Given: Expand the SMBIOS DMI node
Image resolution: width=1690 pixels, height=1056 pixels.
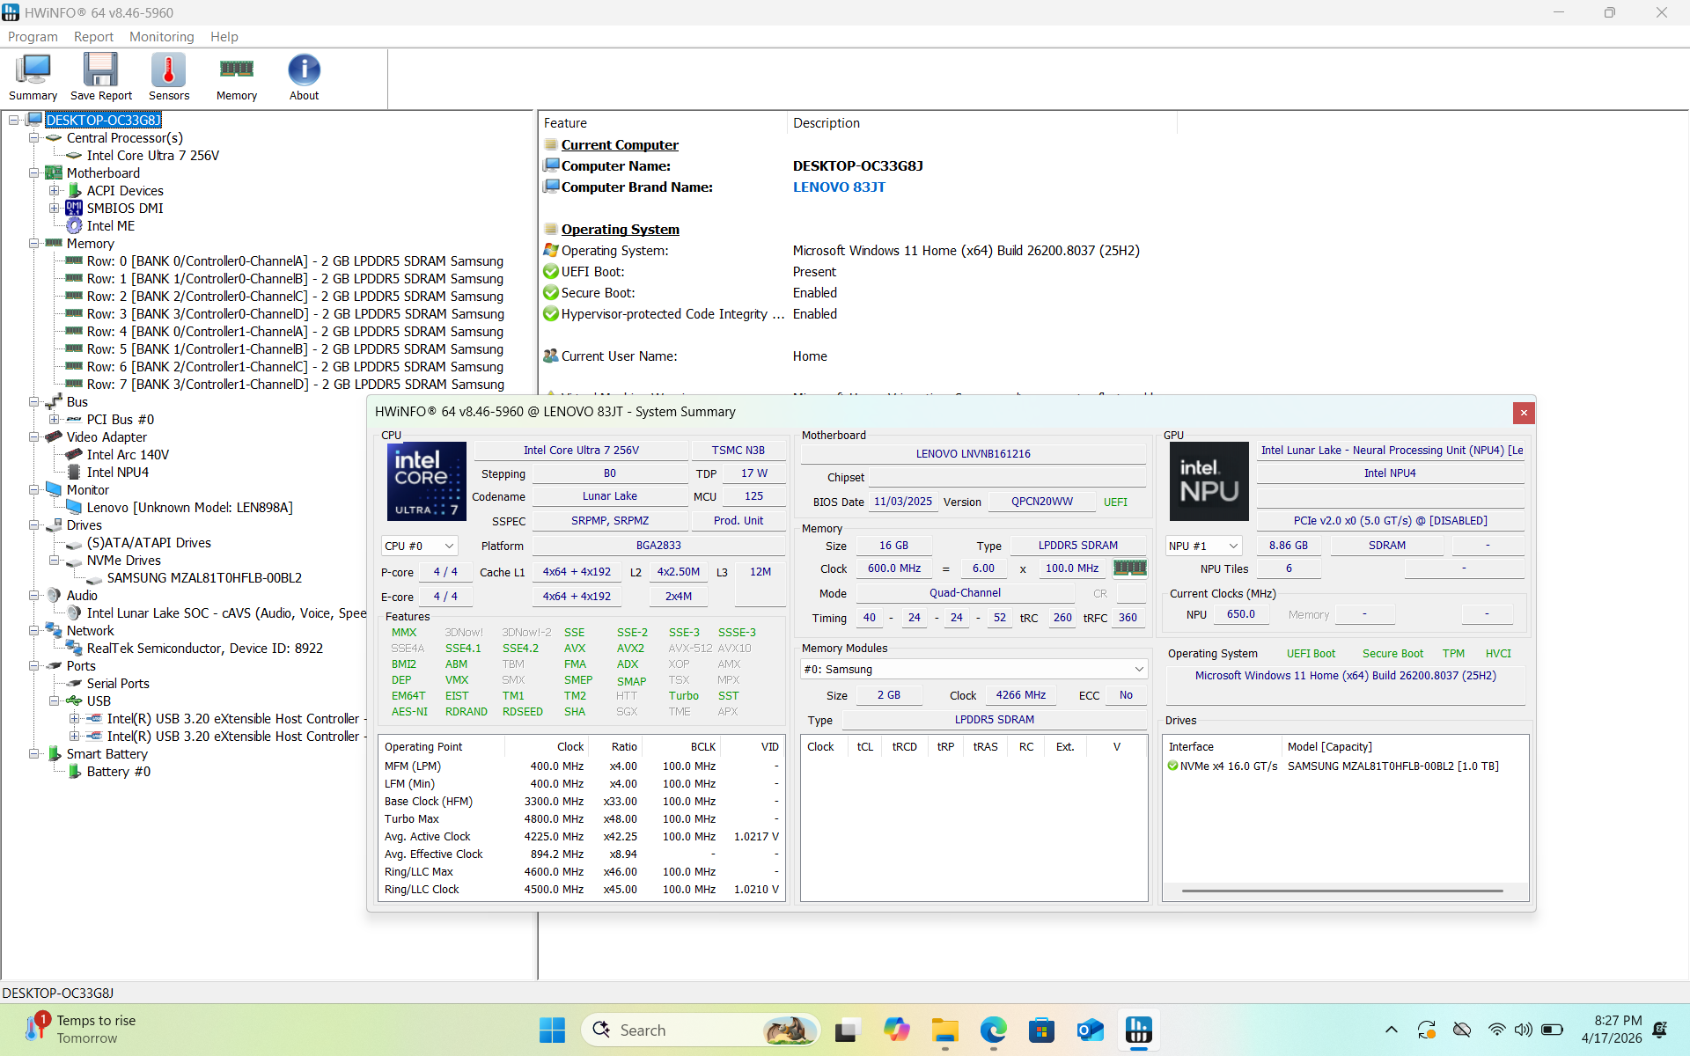Looking at the screenshot, I should [x=55, y=209].
